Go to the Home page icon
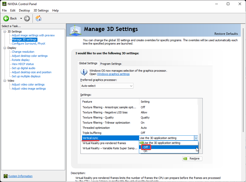 [x=38, y=18]
